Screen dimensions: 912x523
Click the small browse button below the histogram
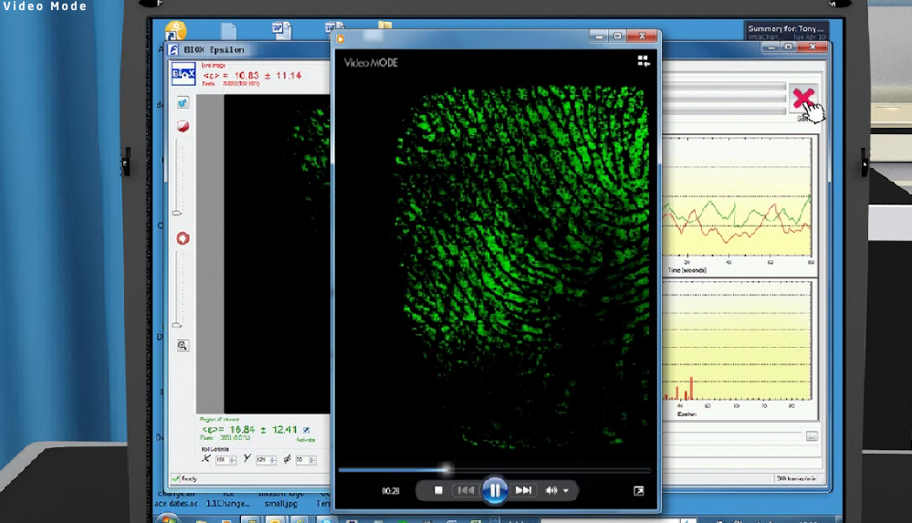(812, 436)
